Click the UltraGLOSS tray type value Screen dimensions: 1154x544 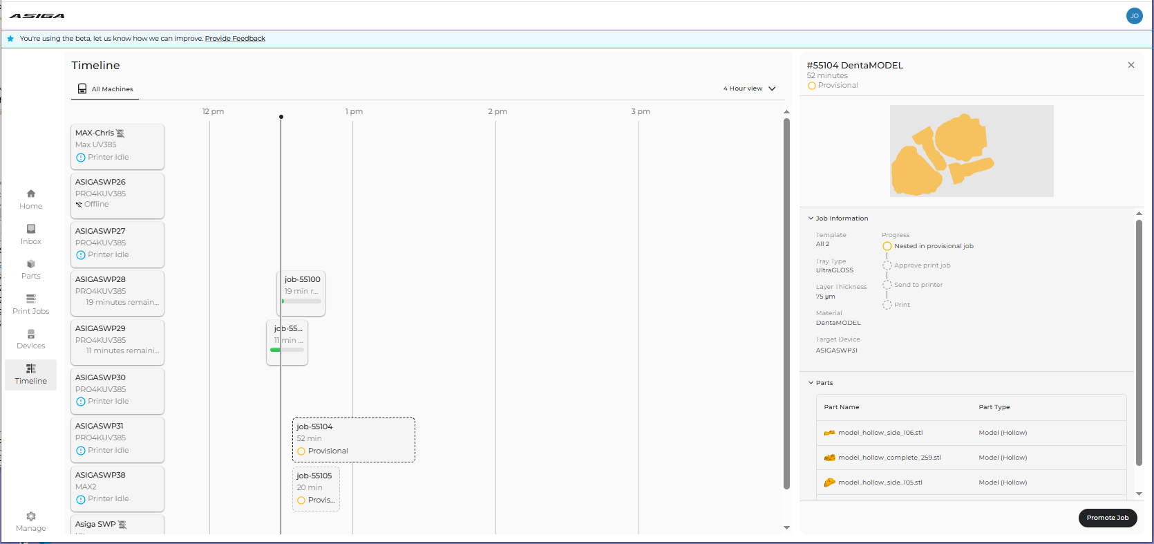pos(835,270)
